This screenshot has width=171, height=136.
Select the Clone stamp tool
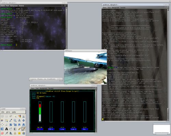click(x=15, y=133)
